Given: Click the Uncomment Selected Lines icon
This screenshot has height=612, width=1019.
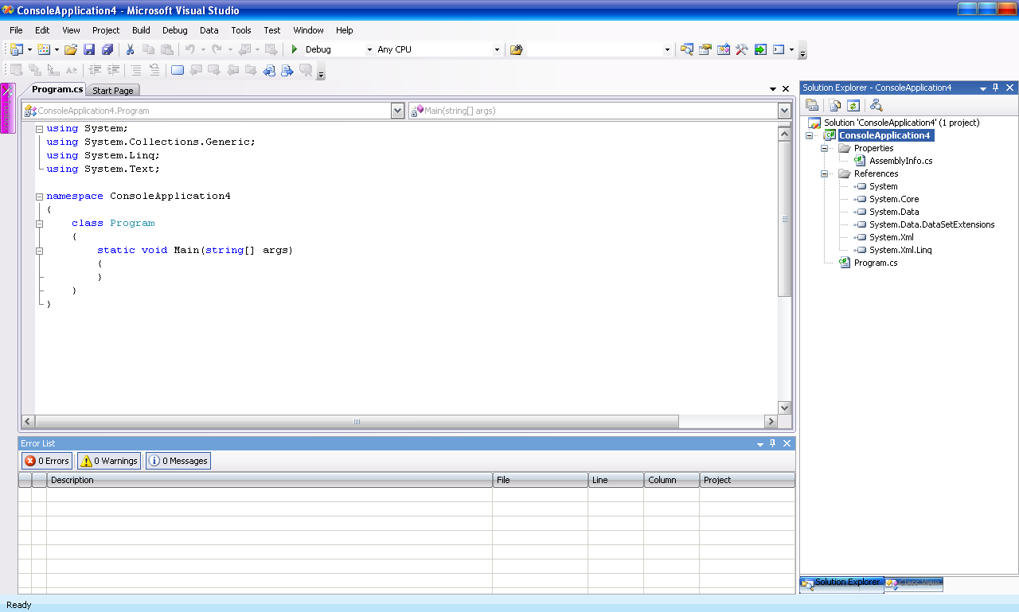Looking at the screenshot, I should 154,70.
